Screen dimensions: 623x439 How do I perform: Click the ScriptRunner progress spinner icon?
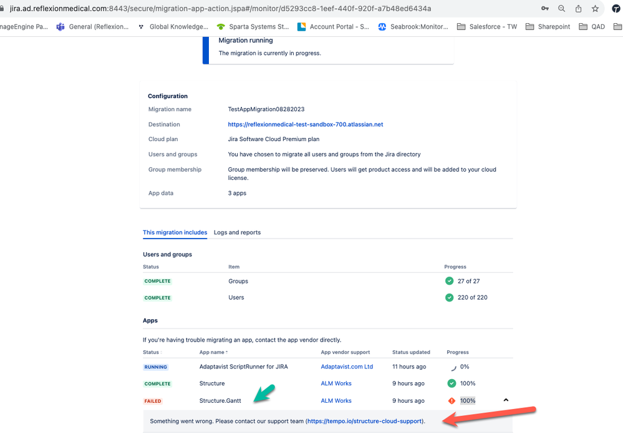pos(453,367)
